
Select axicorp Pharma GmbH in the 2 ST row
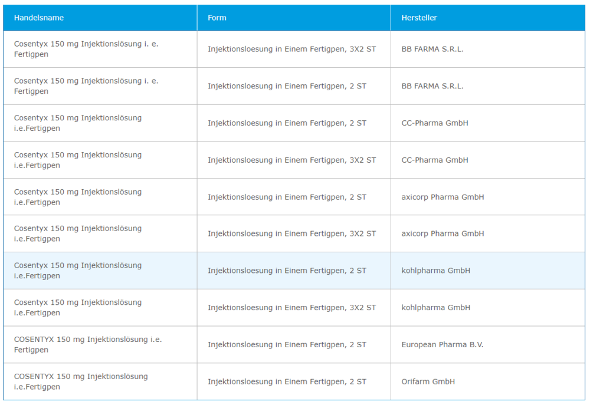coord(442,197)
